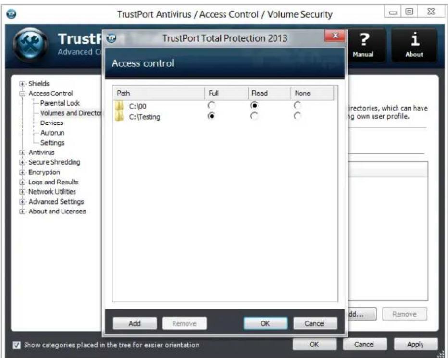Select the Shields tree label
The width and height of the screenshot is (448, 358).
[x=39, y=84]
